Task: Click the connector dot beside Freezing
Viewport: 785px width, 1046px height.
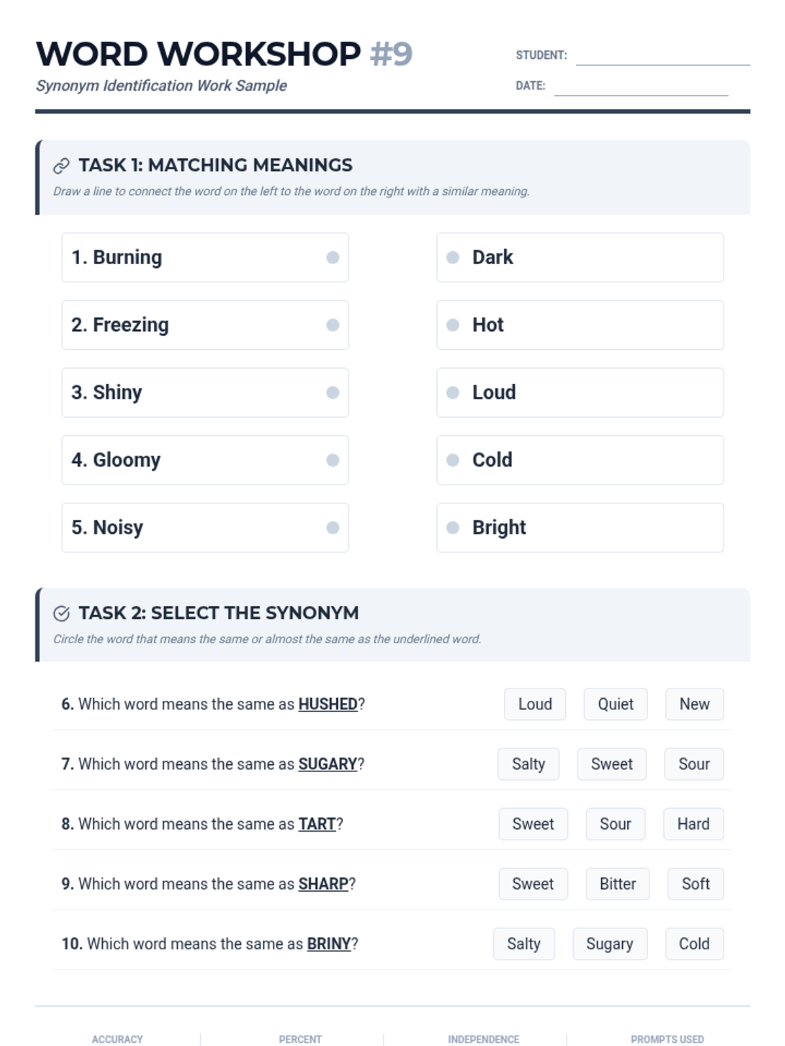Action: (x=332, y=325)
